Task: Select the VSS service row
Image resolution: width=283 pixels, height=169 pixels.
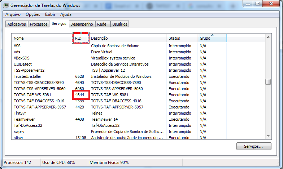Action: pos(138,46)
